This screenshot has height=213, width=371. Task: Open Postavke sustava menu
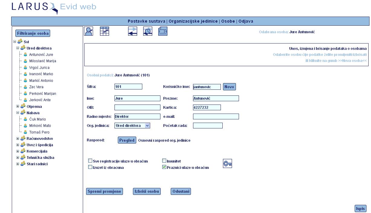pyautogui.click(x=146, y=21)
